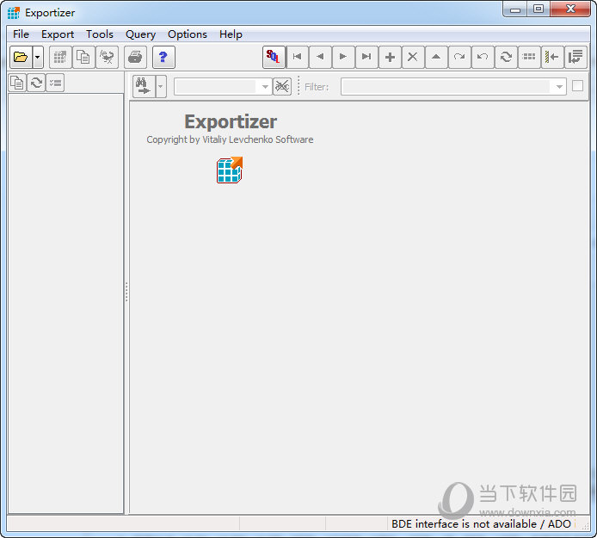Click the three-dot grid columns icon

click(x=529, y=57)
